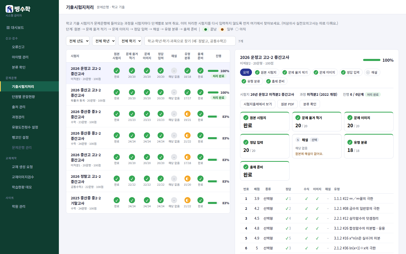Screen dimensions: 406x254
Task: Click the 분류 확인 button in detail panel
Action: [310, 104]
